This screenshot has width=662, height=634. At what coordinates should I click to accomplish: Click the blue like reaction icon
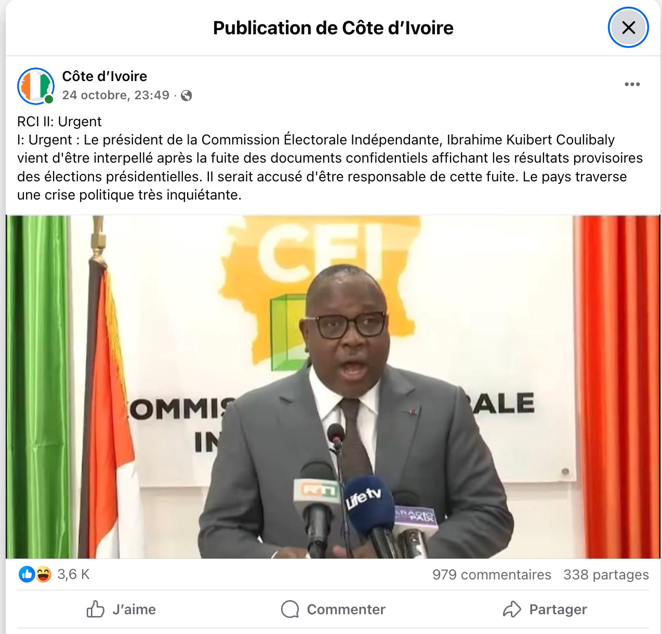(x=27, y=574)
